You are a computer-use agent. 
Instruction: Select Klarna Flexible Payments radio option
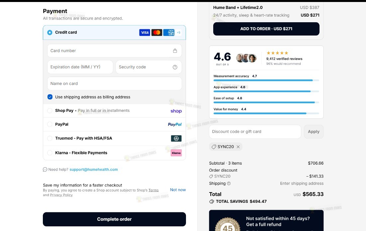click(50, 153)
